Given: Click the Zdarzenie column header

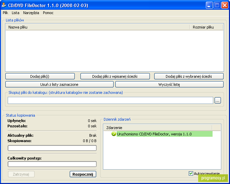Looking at the screenshot, I should point(158,128).
